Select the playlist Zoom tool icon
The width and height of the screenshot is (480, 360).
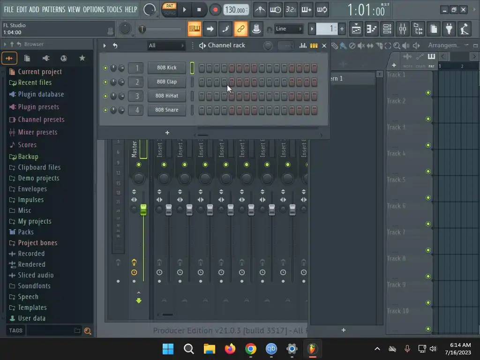click(x=397, y=46)
